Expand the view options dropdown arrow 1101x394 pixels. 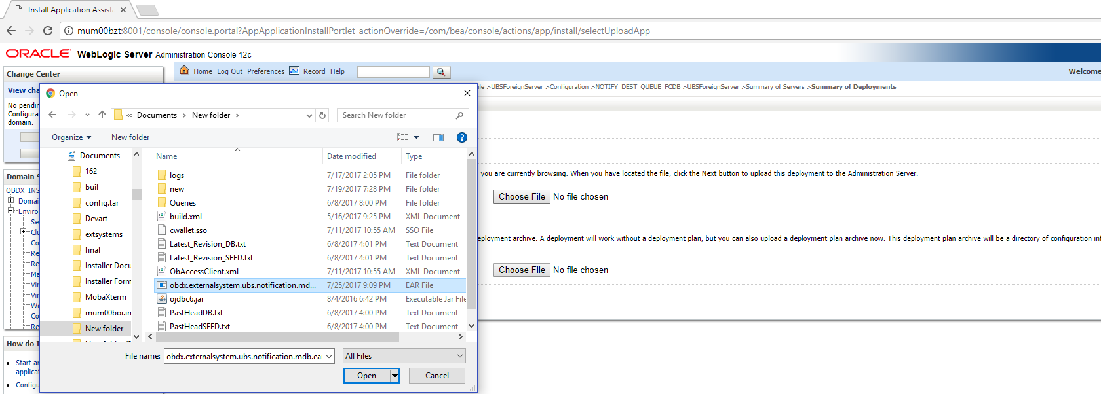click(416, 137)
